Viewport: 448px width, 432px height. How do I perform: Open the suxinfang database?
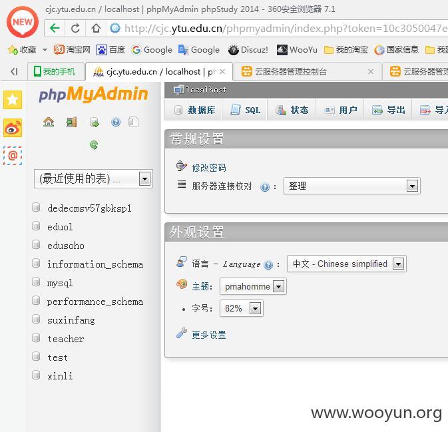(71, 320)
